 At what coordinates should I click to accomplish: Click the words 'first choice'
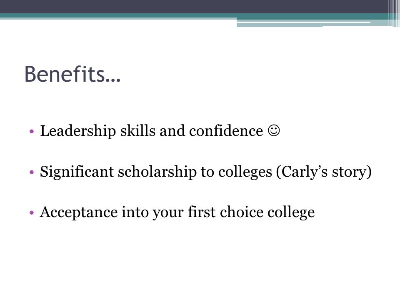coord(225,212)
